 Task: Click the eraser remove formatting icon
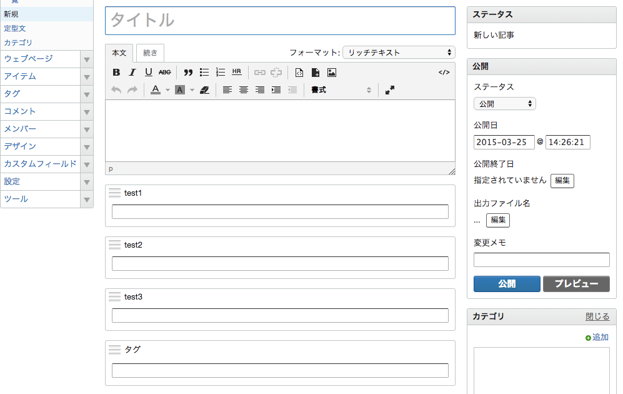204,90
